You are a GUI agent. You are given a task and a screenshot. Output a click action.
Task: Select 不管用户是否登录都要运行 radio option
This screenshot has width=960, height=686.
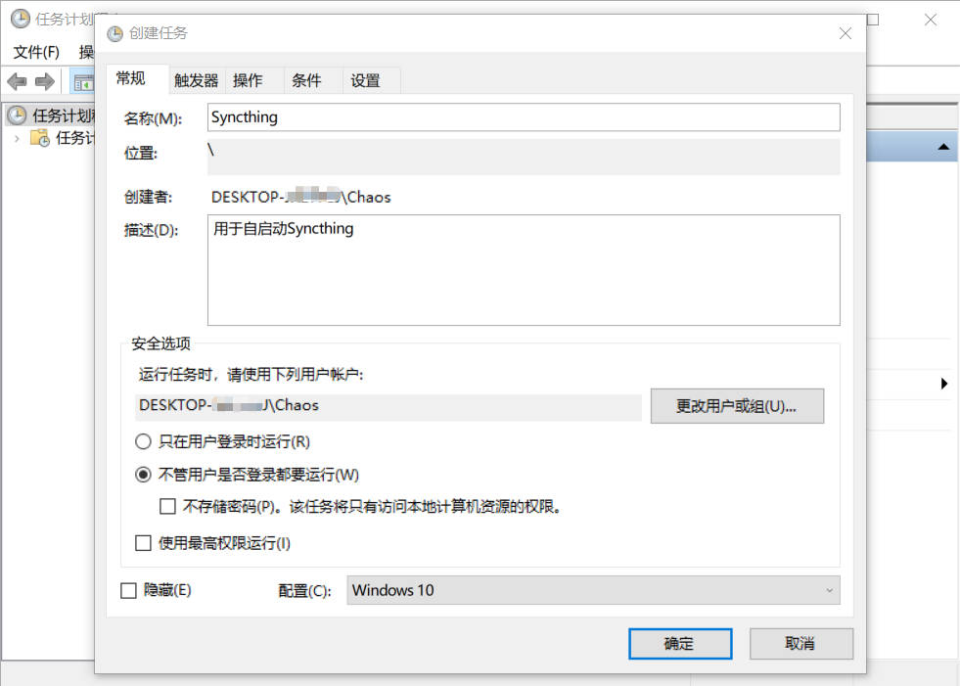[144, 475]
